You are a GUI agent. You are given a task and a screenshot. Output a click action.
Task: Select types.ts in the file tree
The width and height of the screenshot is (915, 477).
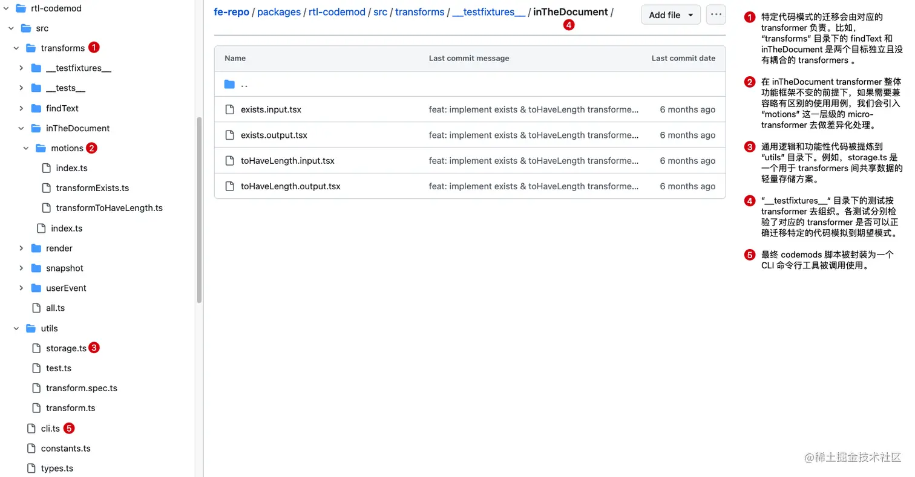click(x=57, y=469)
